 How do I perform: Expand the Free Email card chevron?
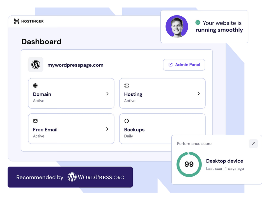pos(107,129)
